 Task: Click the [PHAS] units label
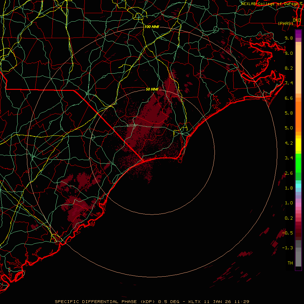coord(285,24)
